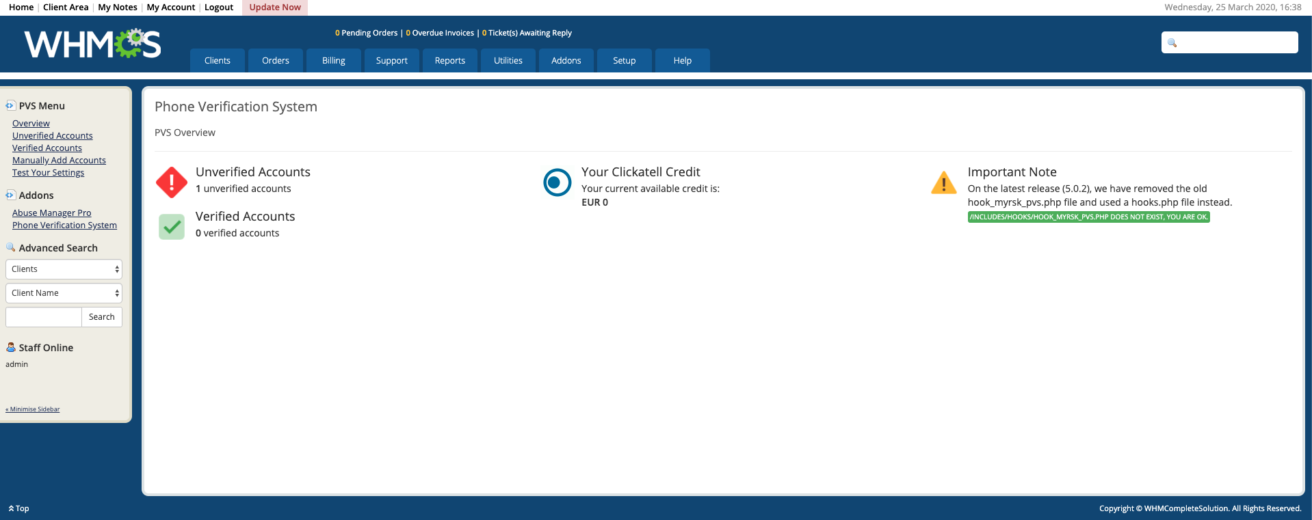1312x520 pixels.
Task: Click the top-right quick search field
Action: (1229, 42)
